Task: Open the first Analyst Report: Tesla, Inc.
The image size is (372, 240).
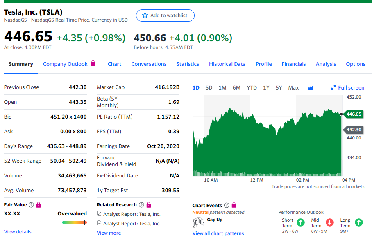Action: pos(132,214)
